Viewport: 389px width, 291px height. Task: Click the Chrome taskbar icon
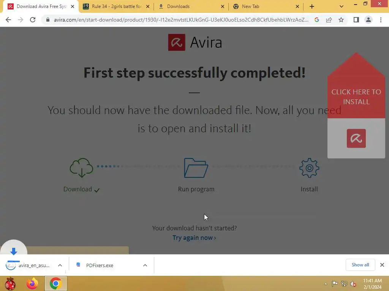pyautogui.click(x=55, y=283)
